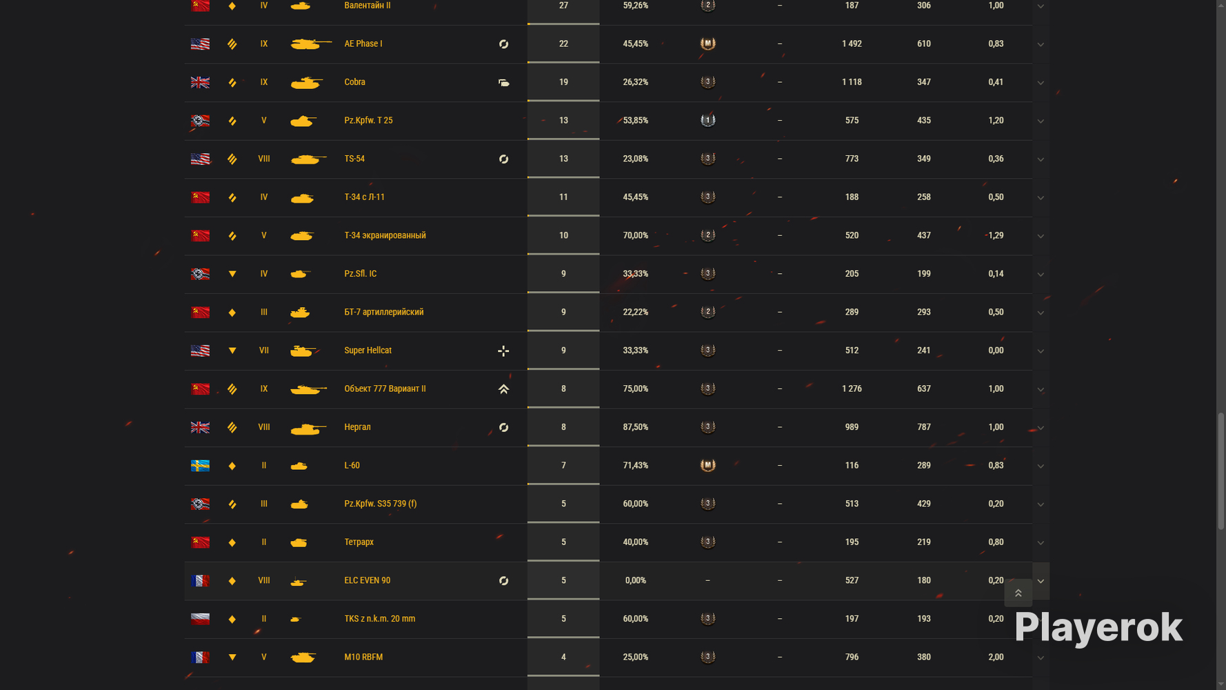Screen dimensions: 1226x690
Task: Click the crosshair icon next to Super Hellcat
Action: [503, 351]
